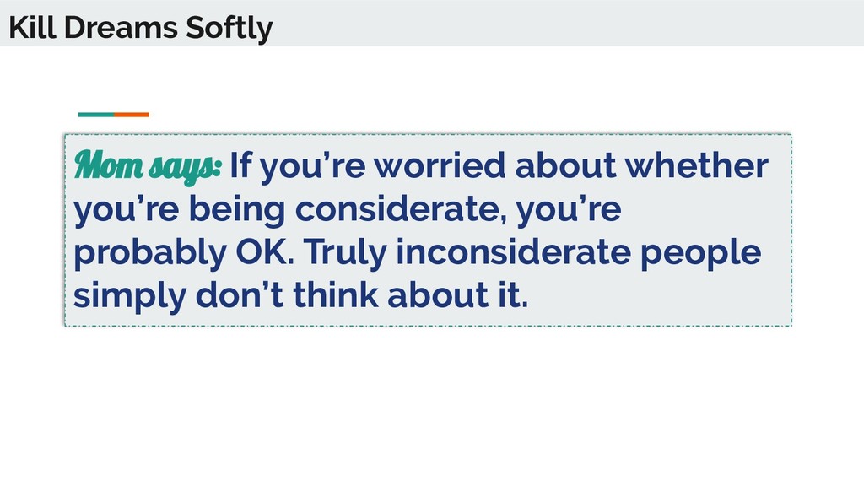Viewport: 864px width, 486px height.
Task: Select the orange accent line segment
Action: (132, 115)
